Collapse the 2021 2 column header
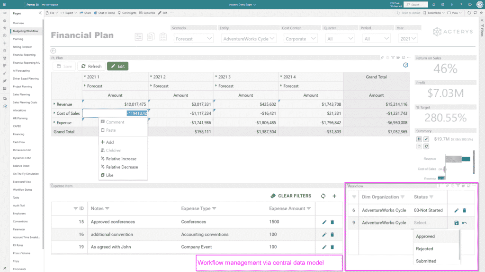Screen dimensions: 485x272 pyautogui.click(x=151, y=76)
